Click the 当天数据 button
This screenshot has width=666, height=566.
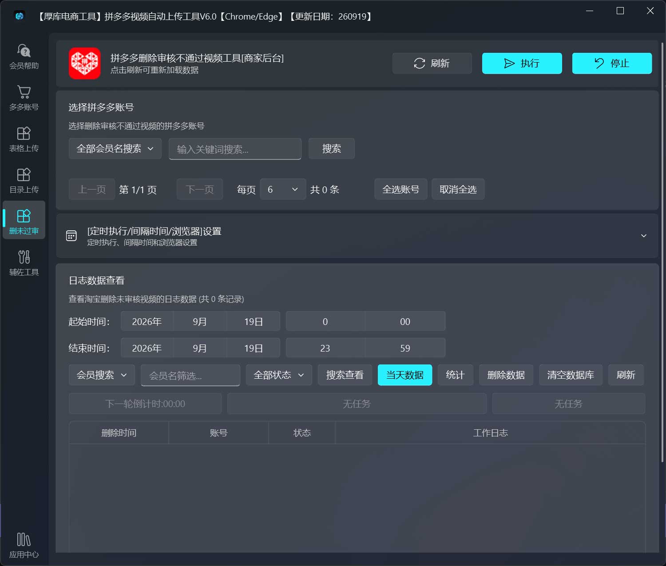point(405,375)
